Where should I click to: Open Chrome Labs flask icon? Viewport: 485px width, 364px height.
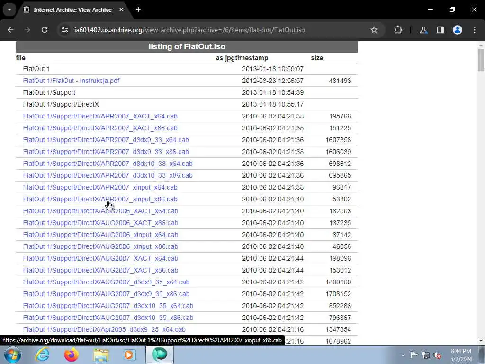(x=423, y=30)
